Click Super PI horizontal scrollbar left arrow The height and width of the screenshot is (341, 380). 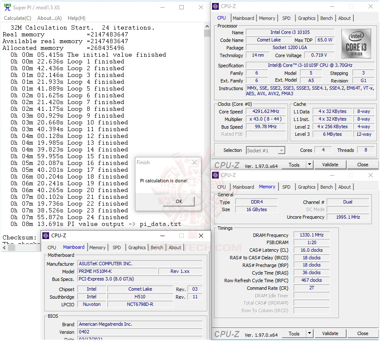[4, 247]
